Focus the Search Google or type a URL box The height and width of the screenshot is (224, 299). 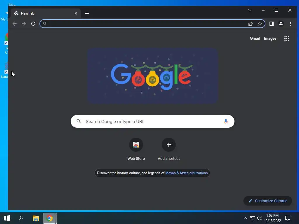tap(152, 121)
